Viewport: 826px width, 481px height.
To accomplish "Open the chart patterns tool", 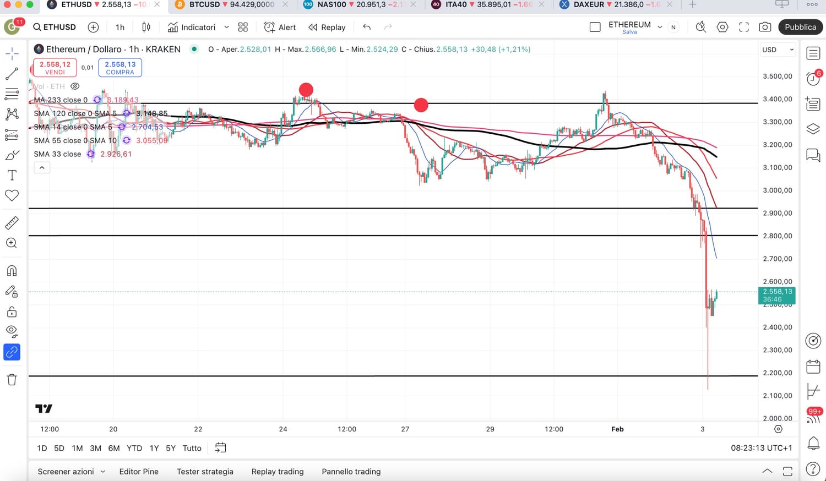I will pyautogui.click(x=12, y=114).
